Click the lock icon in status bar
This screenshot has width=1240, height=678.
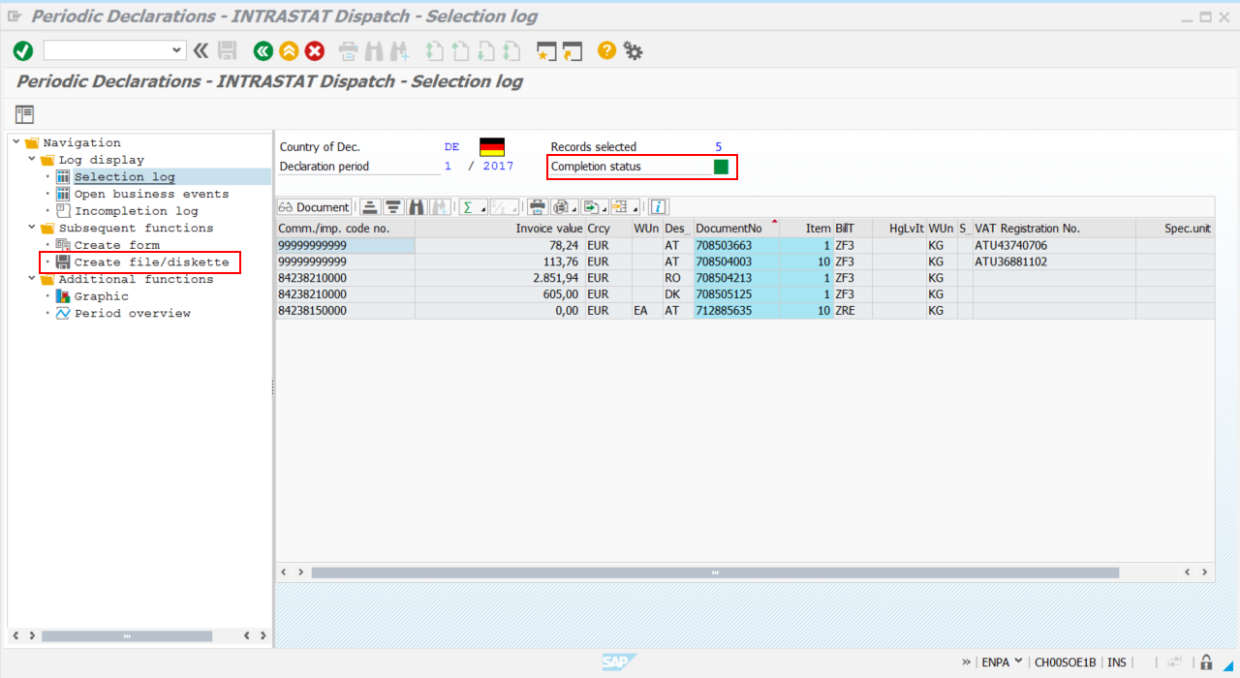(x=1206, y=663)
